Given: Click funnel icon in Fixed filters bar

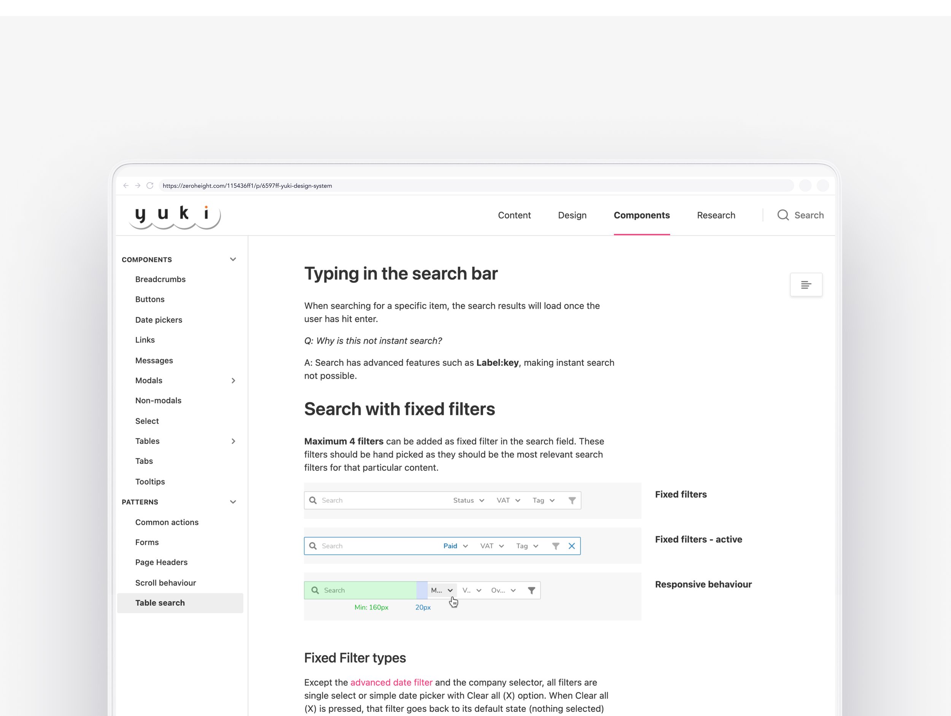Looking at the screenshot, I should (x=572, y=501).
